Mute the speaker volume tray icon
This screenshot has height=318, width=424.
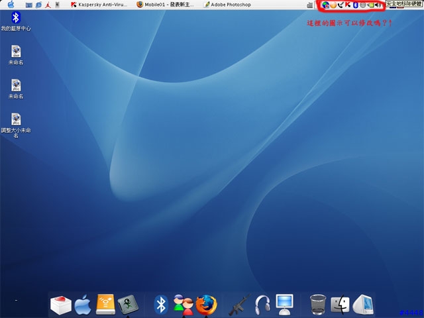[x=378, y=5]
